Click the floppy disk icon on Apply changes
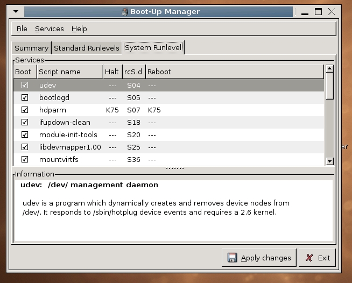The image size is (352, 283). 232,258
